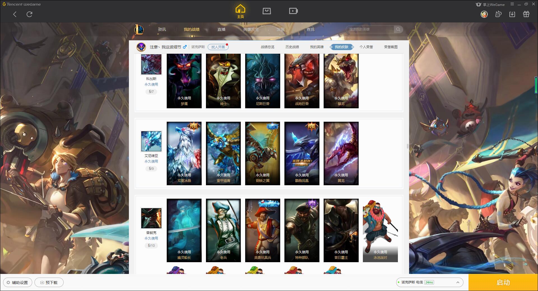Click the 科加斯 champion portrait
Viewport: 538px width, 291px height.
coord(151,64)
